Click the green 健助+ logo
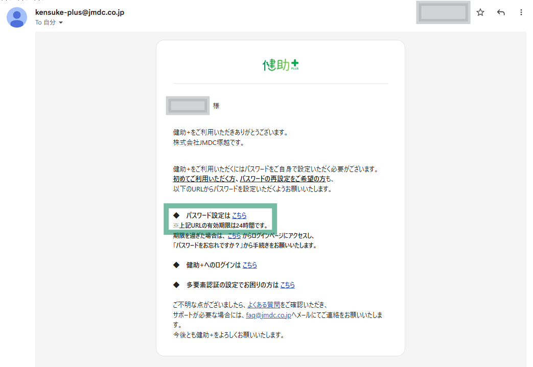The image size is (533, 367). pyautogui.click(x=281, y=65)
